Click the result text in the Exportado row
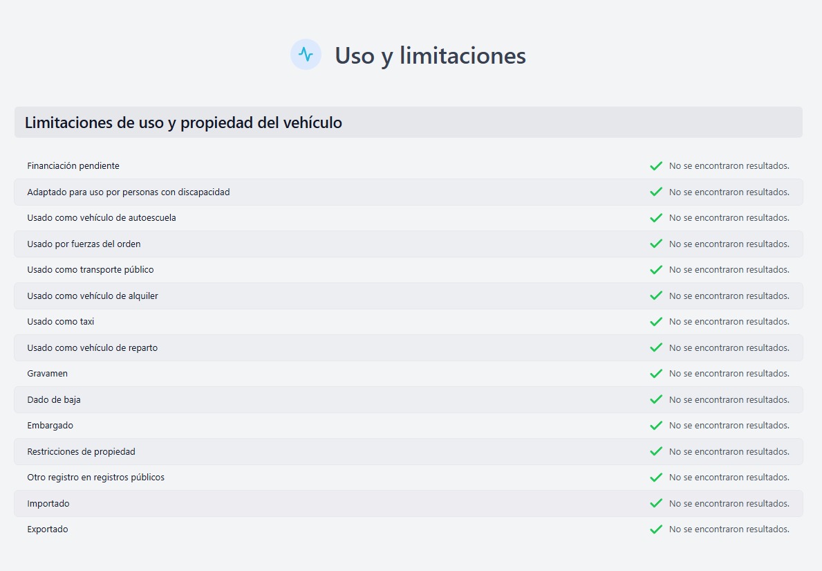The width and height of the screenshot is (822, 571). (x=729, y=529)
